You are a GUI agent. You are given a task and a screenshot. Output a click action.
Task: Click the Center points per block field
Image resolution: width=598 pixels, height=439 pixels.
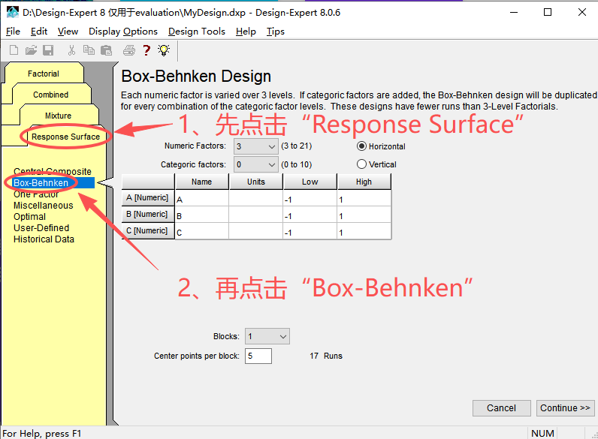point(258,356)
